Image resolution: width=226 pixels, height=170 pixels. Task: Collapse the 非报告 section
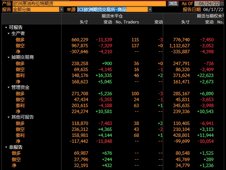point(6,147)
